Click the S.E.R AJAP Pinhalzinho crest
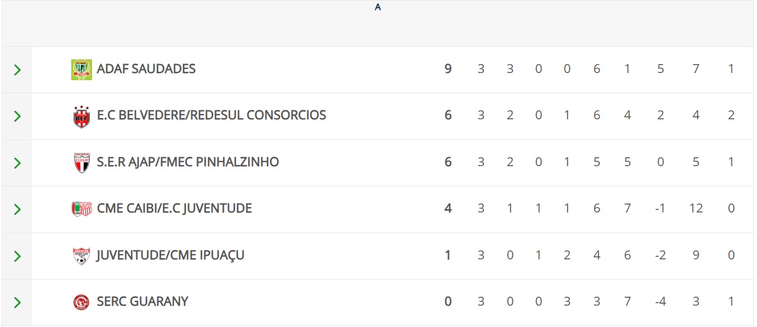This screenshot has width=757, height=327. pyautogui.click(x=81, y=163)
